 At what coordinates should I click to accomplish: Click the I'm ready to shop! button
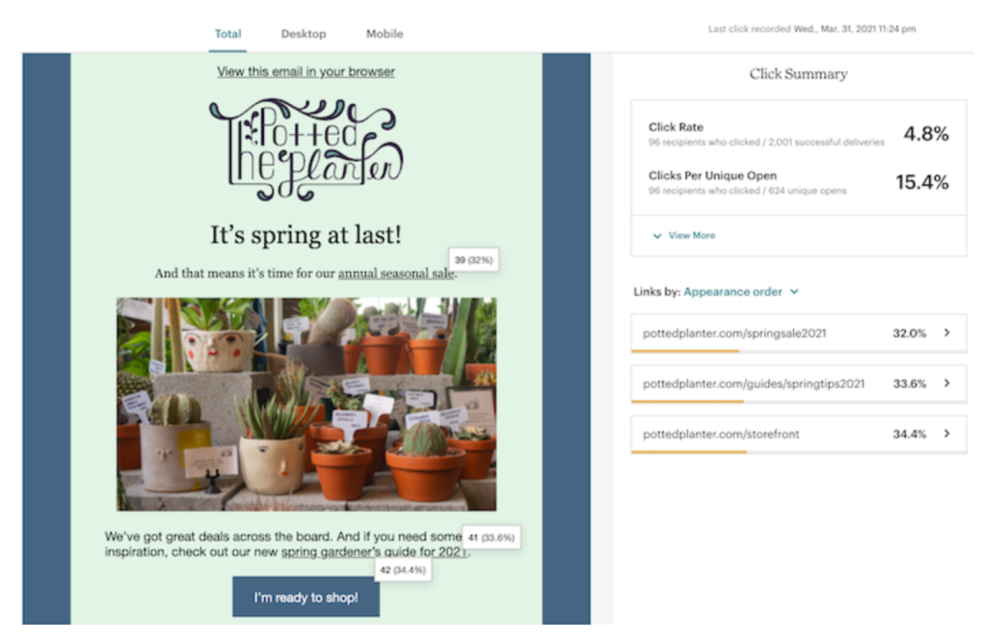click(306, 597)
